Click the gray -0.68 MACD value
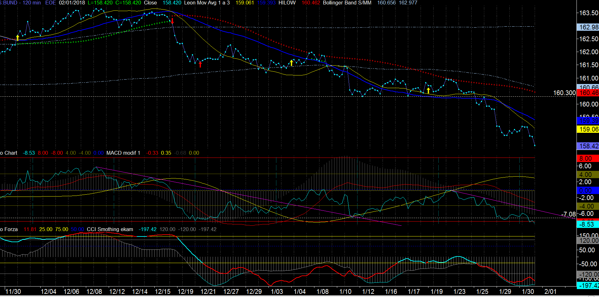 coord(180,153)
